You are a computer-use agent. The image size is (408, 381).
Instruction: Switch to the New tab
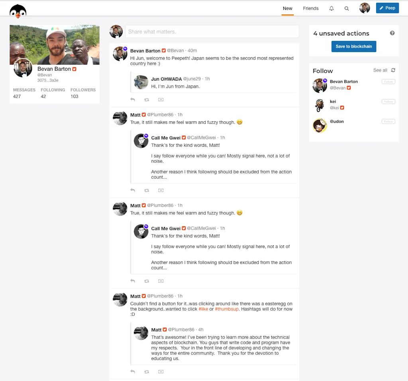[x=288, y=9]
